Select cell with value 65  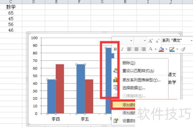[11, 13]
